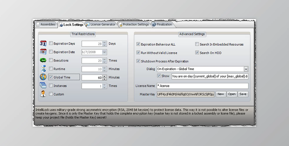The image size is (289, 146).
Task: Decrease Global Time minutes with down arrow
Action: [104, 79]
